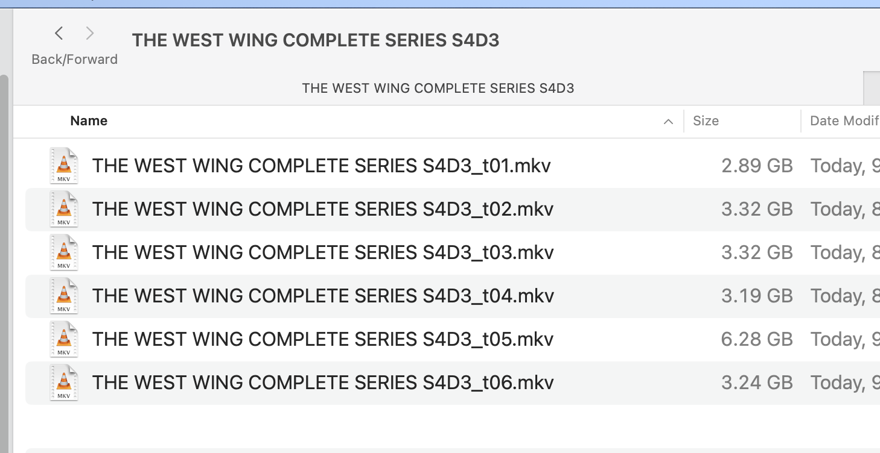Click the Forward arrow in the toolbar
The width and height of the screenshot is (880, 453).
click(x=90, y=33)
